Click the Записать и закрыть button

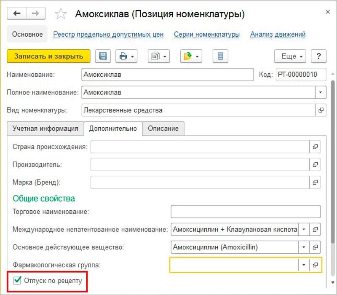coord(48,56)
